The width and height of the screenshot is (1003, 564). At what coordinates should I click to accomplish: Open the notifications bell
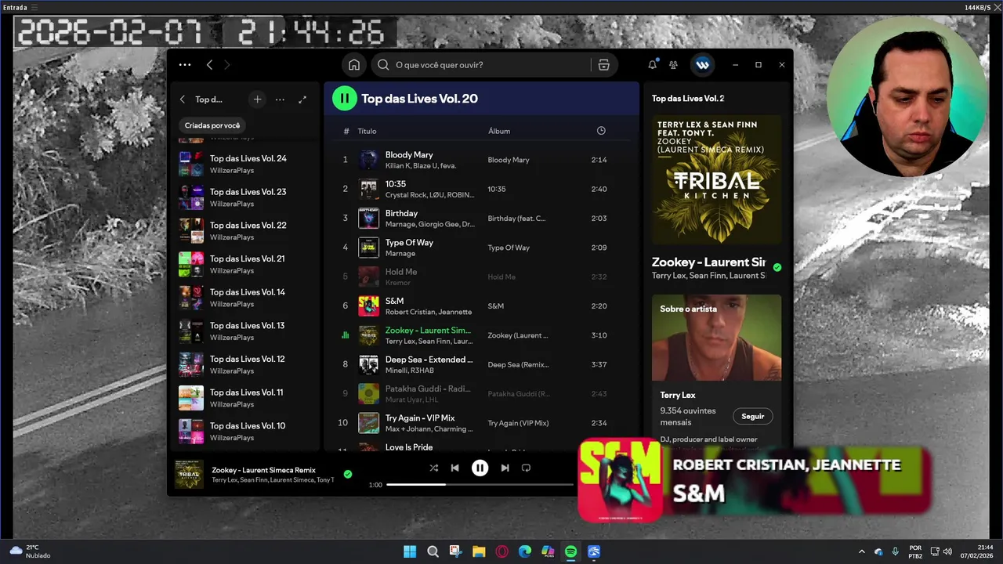652,65
